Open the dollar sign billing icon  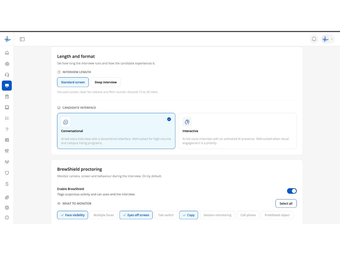tap(7, 184)
